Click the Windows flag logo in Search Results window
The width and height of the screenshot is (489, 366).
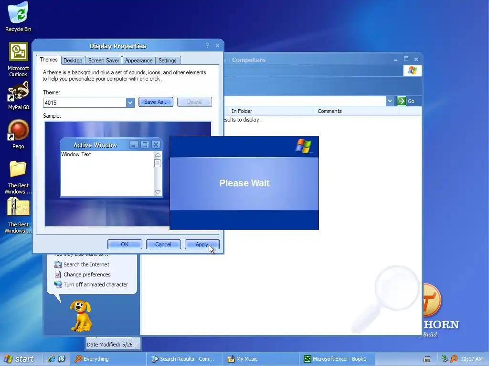(412, 71)
